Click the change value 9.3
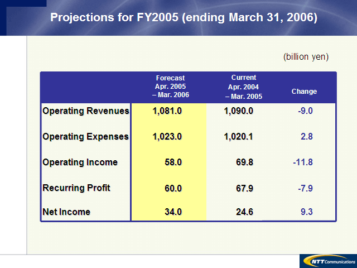357x268 pixels. [307, 212]
